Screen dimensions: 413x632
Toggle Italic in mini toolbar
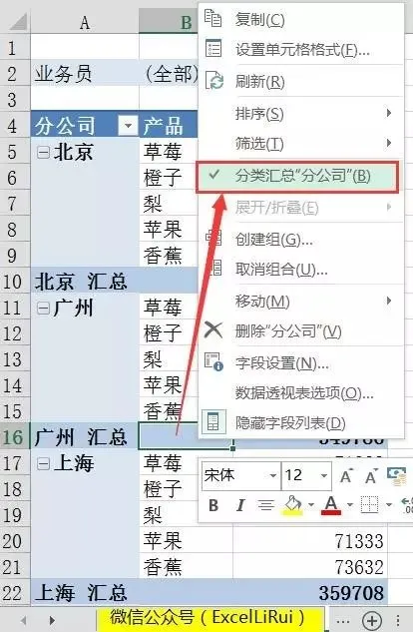pyautogui.click(x=240, y=505)
